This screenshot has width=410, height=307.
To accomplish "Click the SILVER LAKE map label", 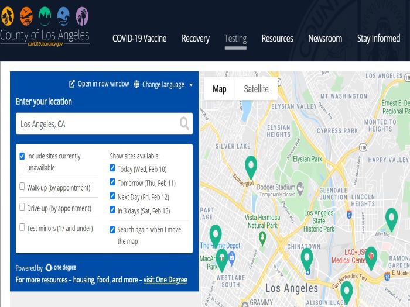I will (233, 146).
